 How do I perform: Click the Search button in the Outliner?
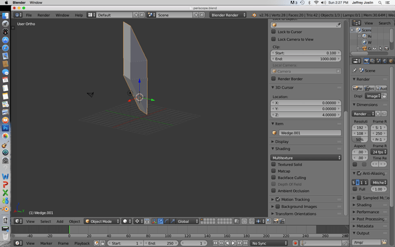tap(385, 23)
